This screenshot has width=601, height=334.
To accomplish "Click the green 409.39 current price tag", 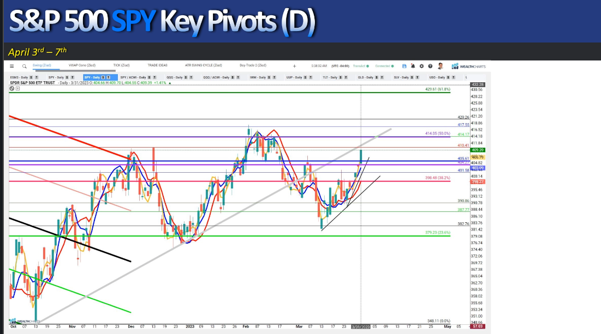I will pos(478,150).
